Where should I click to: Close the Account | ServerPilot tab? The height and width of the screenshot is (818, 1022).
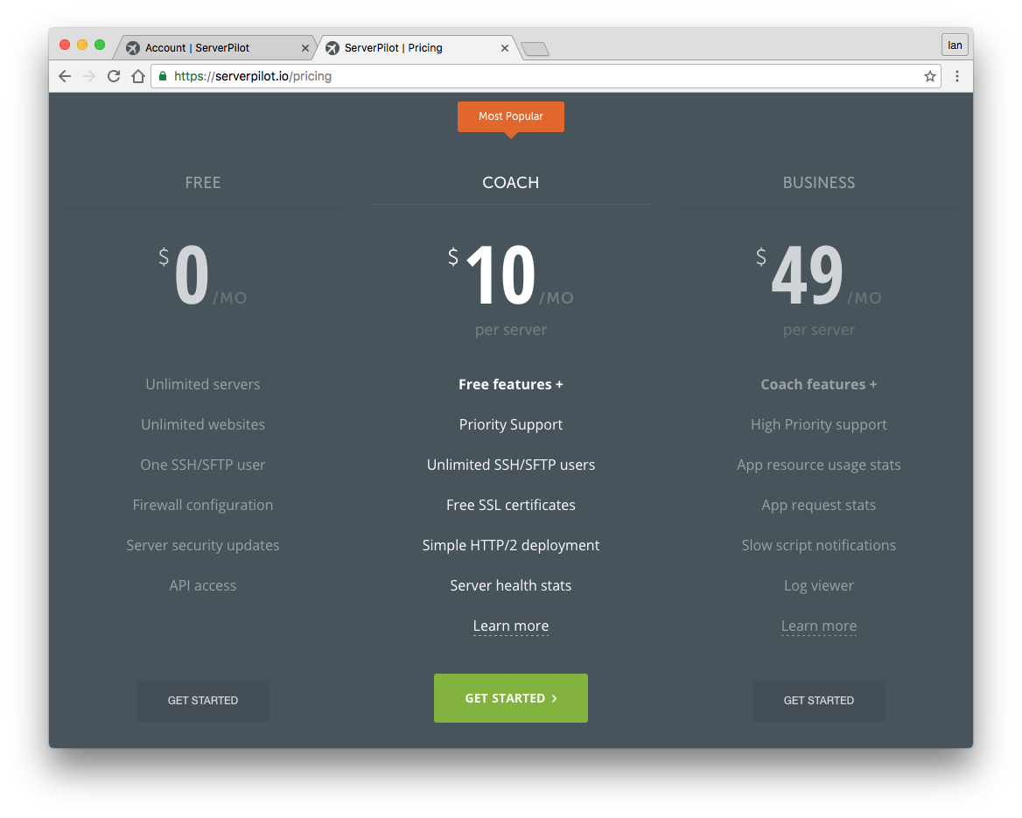point(305,48)
